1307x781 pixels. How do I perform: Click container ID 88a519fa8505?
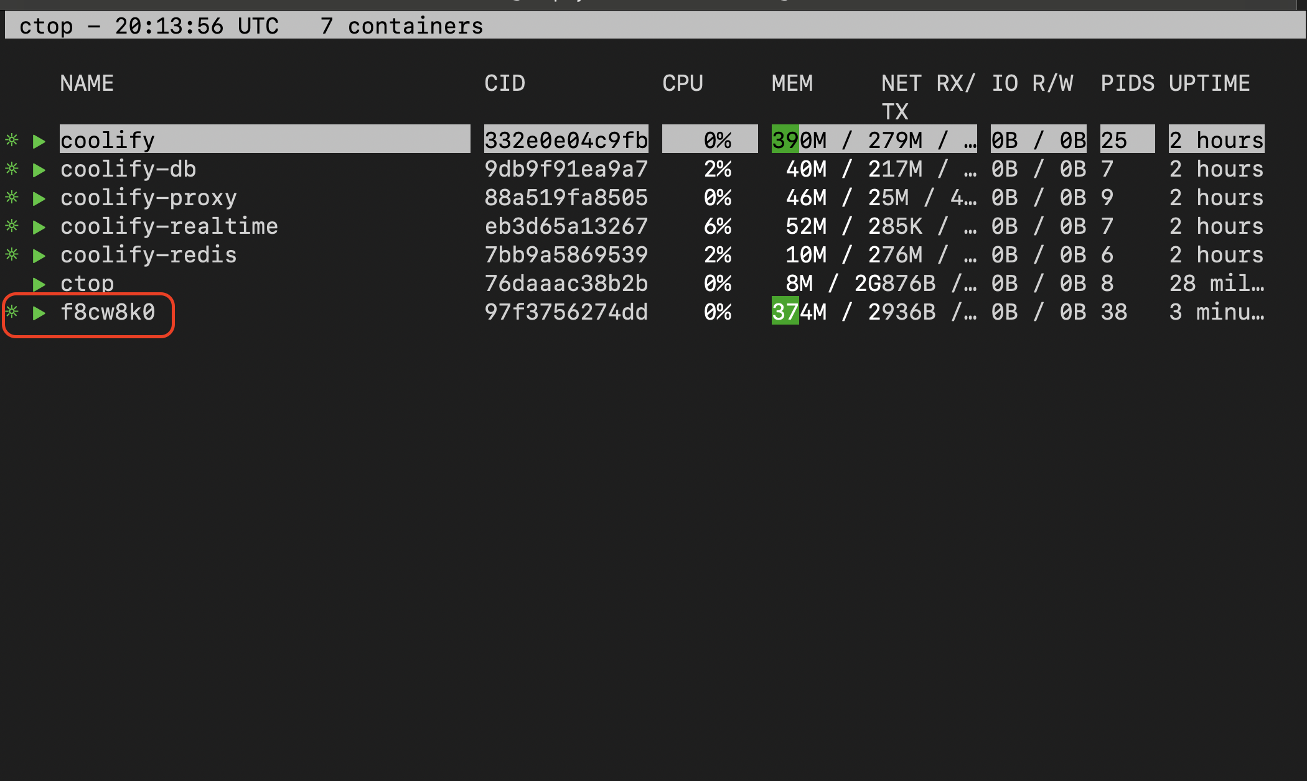click(566, 198)
